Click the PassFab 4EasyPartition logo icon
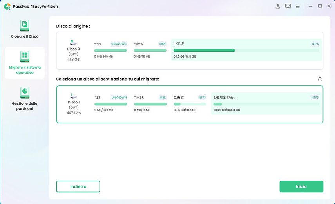The width and height of the screenshot is (335, 204). tap(7, 6)
